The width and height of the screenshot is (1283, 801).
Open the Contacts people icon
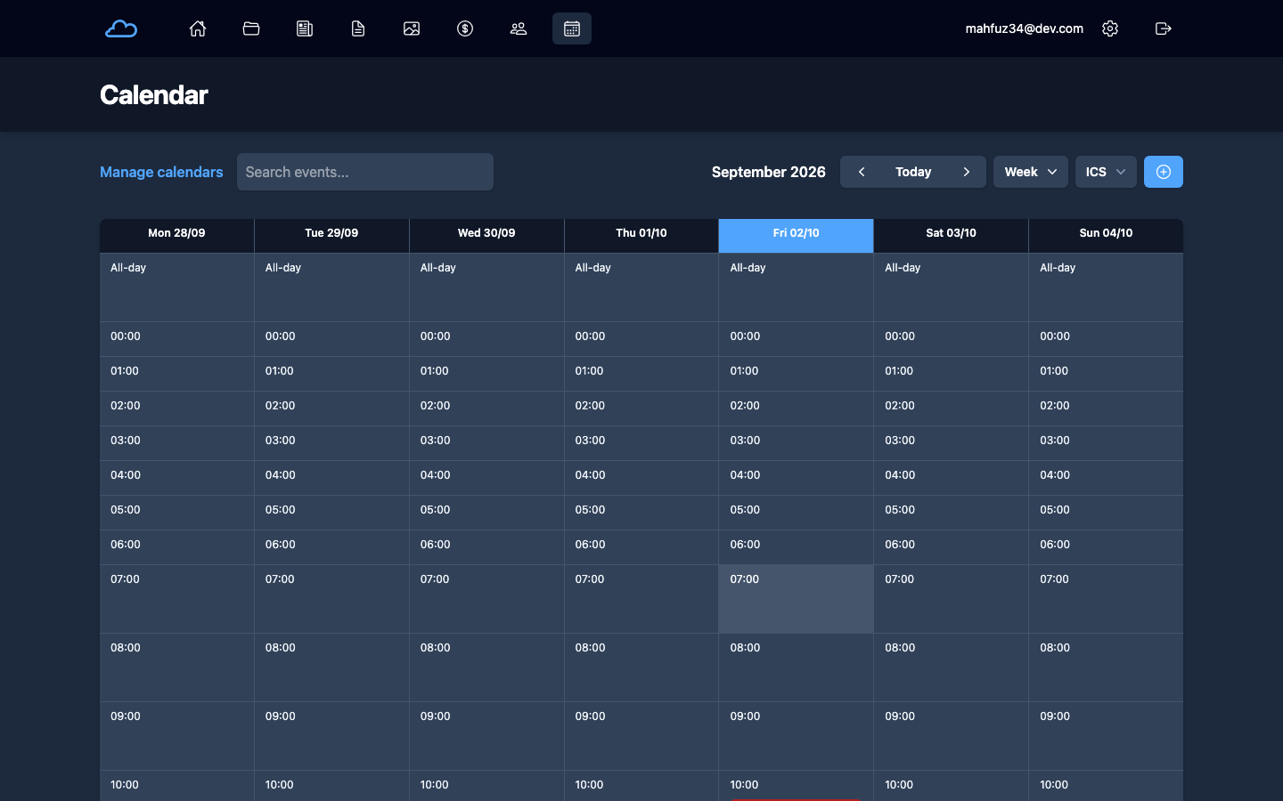click(x=519, y=28)
